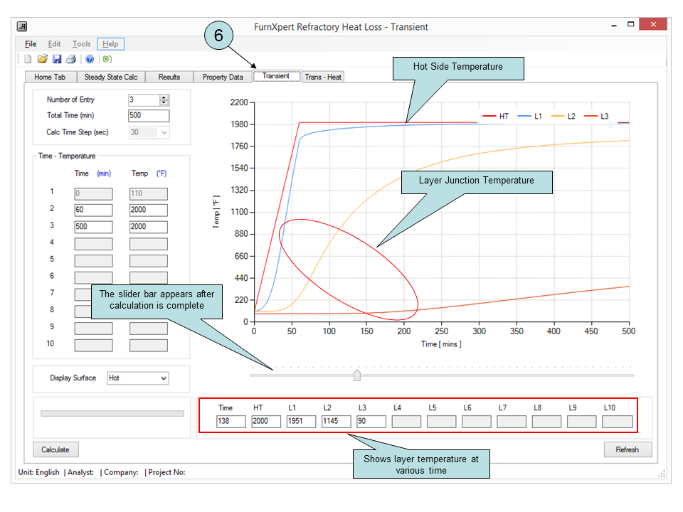The width and height of the screenshot is (683, 512).
Task: Click row 1 Time field showing 0
Action: tap(93, 193)
